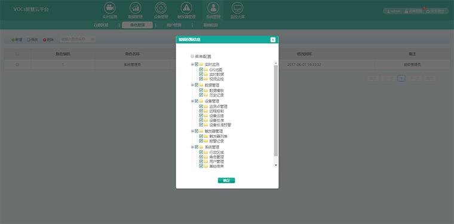This screenshot has height=224, width=454.
Task: Confirm with the 确定 button
Action: (226, 180)
